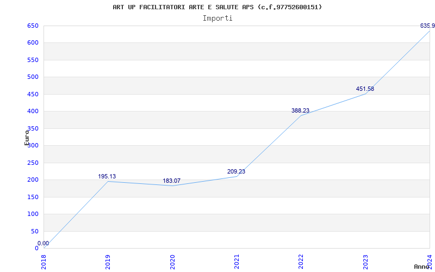Select year 2022 on the x-axis
The width and height of the screenshot is (435, 272).
(301, 261)
